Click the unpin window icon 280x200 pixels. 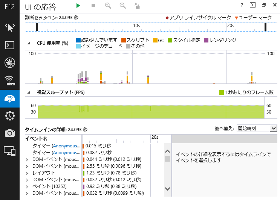pyautogui.click(x=263, y=5)
